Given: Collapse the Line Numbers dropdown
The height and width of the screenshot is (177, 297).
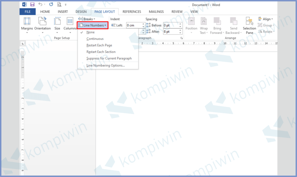Looking at the screenshot, I should [x=93, y=25].
